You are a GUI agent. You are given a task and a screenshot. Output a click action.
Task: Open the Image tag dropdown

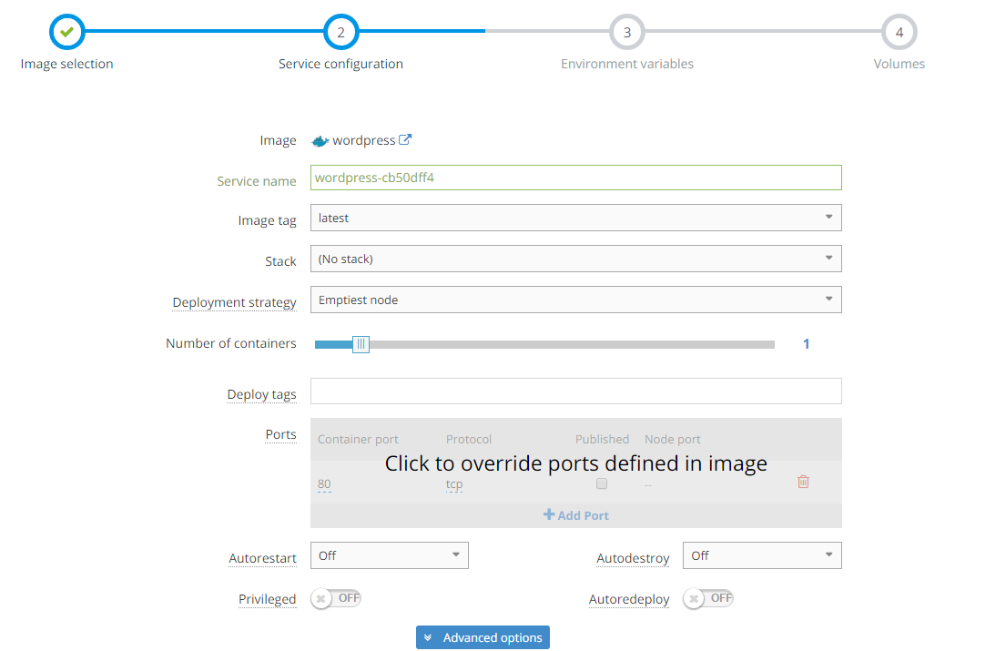click(575, 218)
